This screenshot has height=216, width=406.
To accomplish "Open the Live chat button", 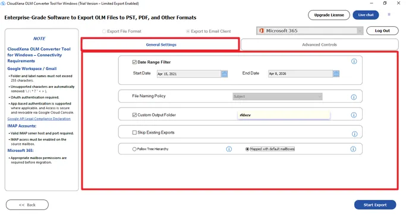I will [x=366, y=15].
